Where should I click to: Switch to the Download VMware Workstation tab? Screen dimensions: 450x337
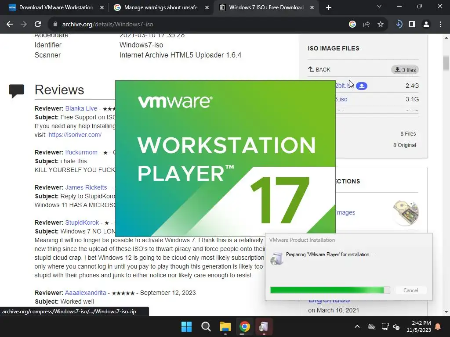pos(56,7)
